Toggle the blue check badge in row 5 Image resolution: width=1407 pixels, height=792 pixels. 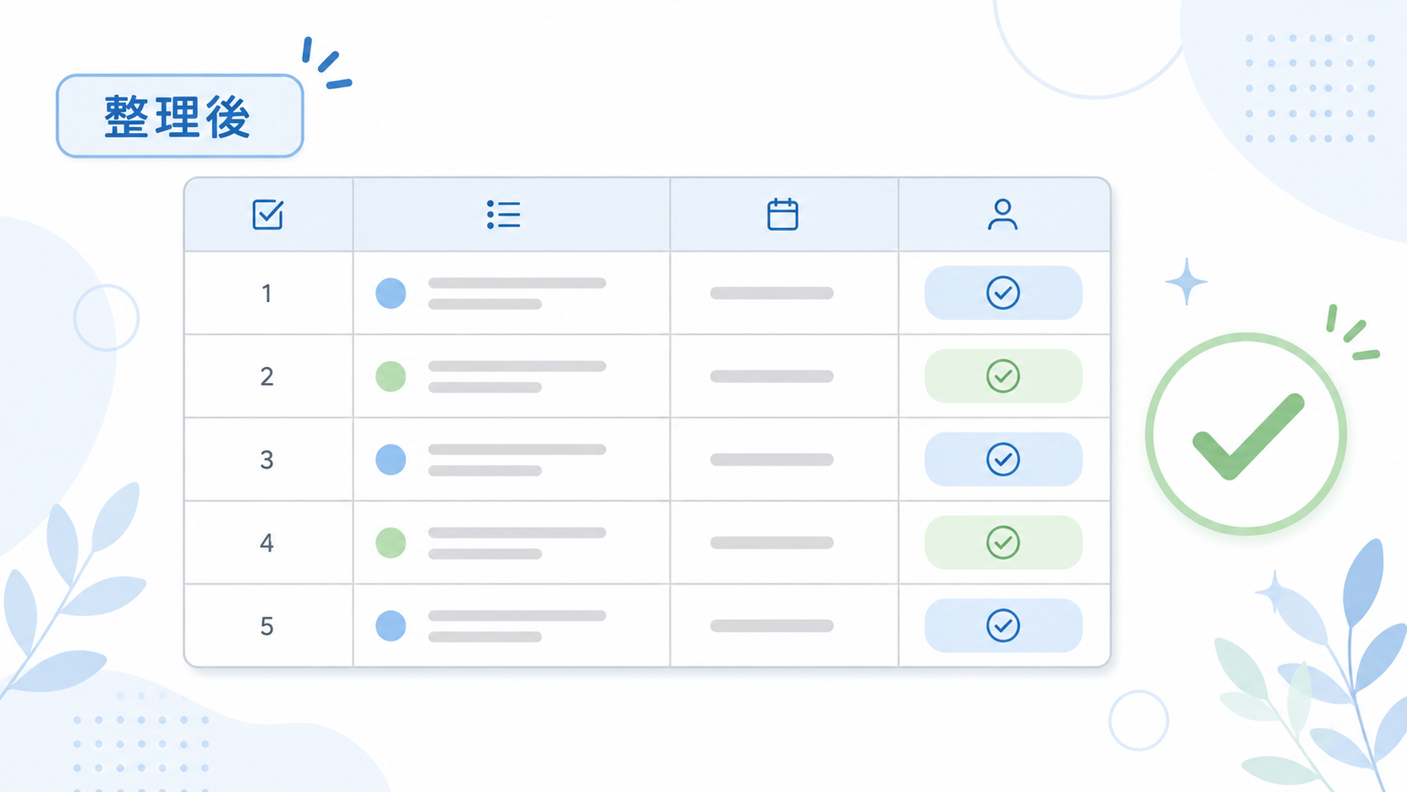pyautogui.click(x=1003, y=625)
